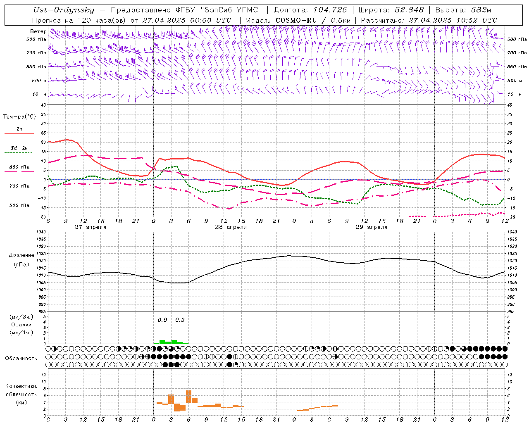The image size is (529, 423).
Task: Click the tallest orange convective cloud bar
Action: click(188, 397)
